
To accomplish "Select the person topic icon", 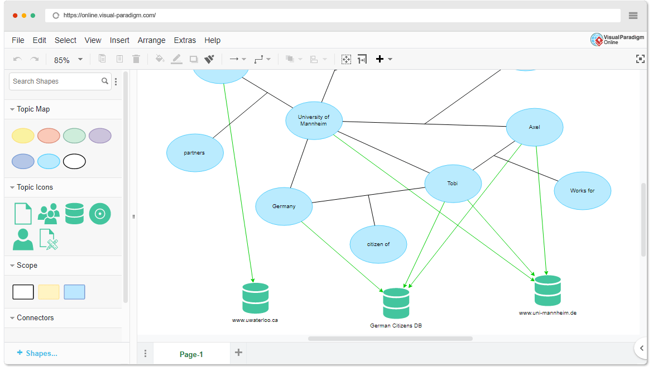I will coord(22,239).
